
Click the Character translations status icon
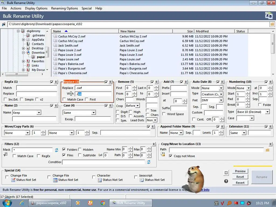(100, 180)
